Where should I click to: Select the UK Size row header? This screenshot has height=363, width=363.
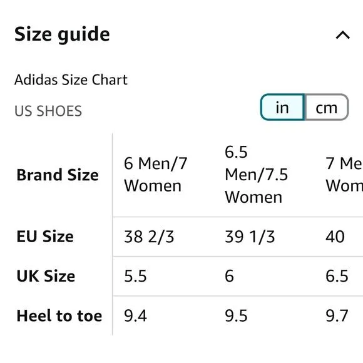(46, 276)
